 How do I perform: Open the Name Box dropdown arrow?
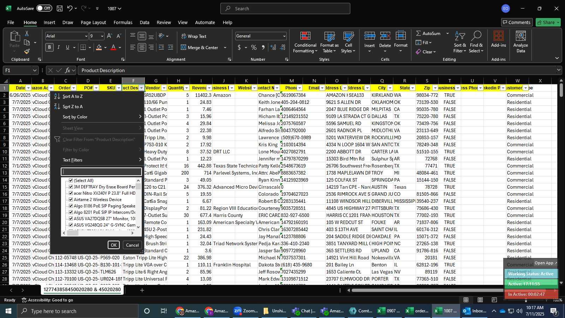coord(34,70)
